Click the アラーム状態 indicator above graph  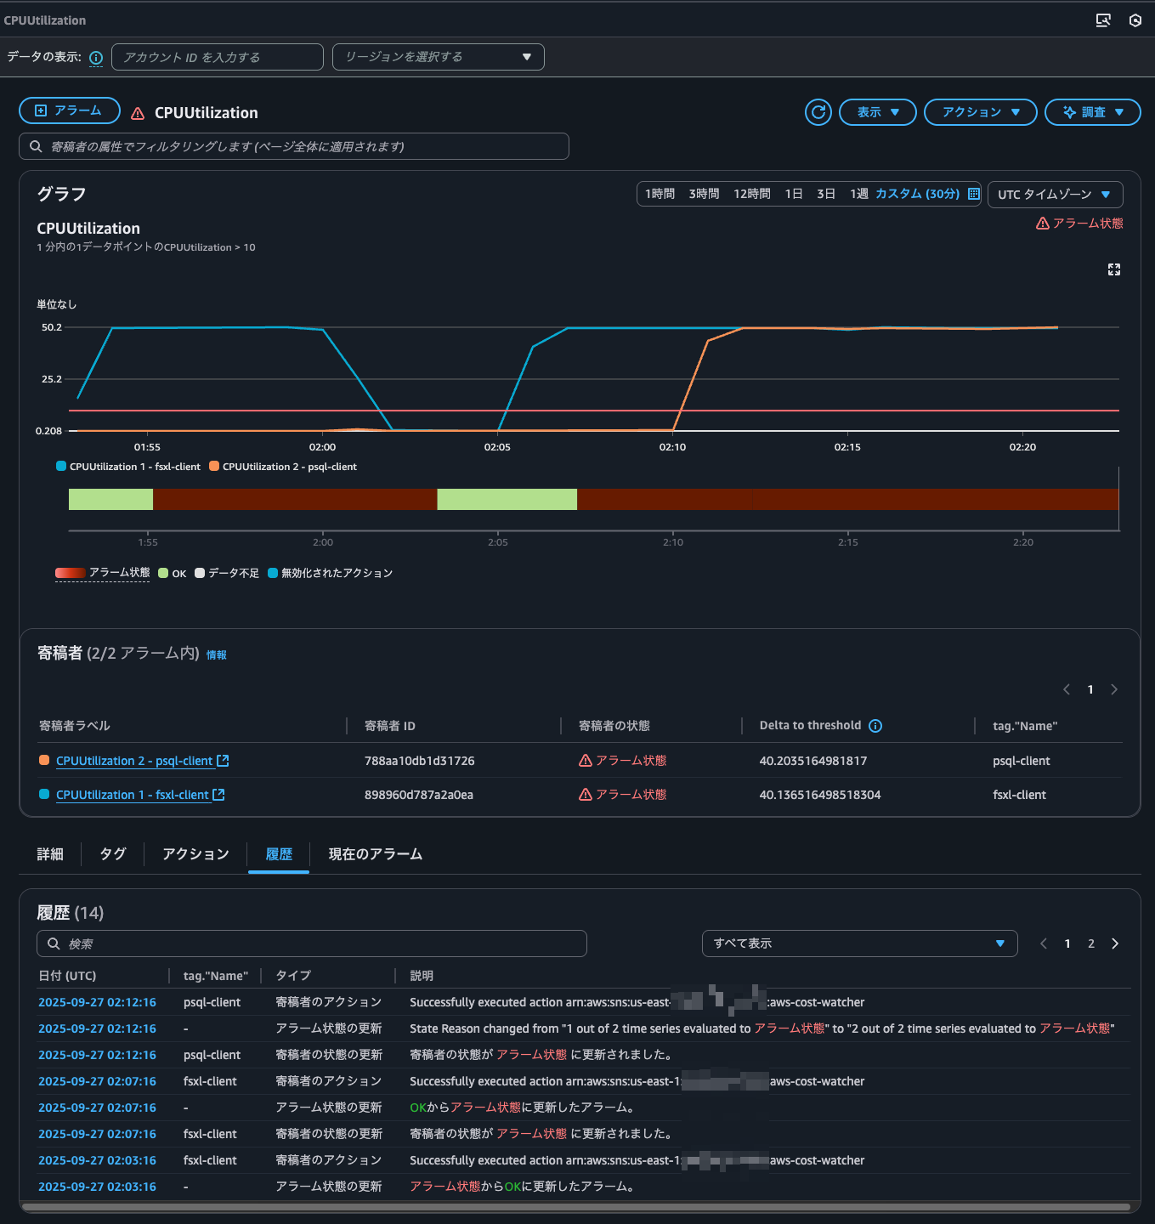(1079, 224)
